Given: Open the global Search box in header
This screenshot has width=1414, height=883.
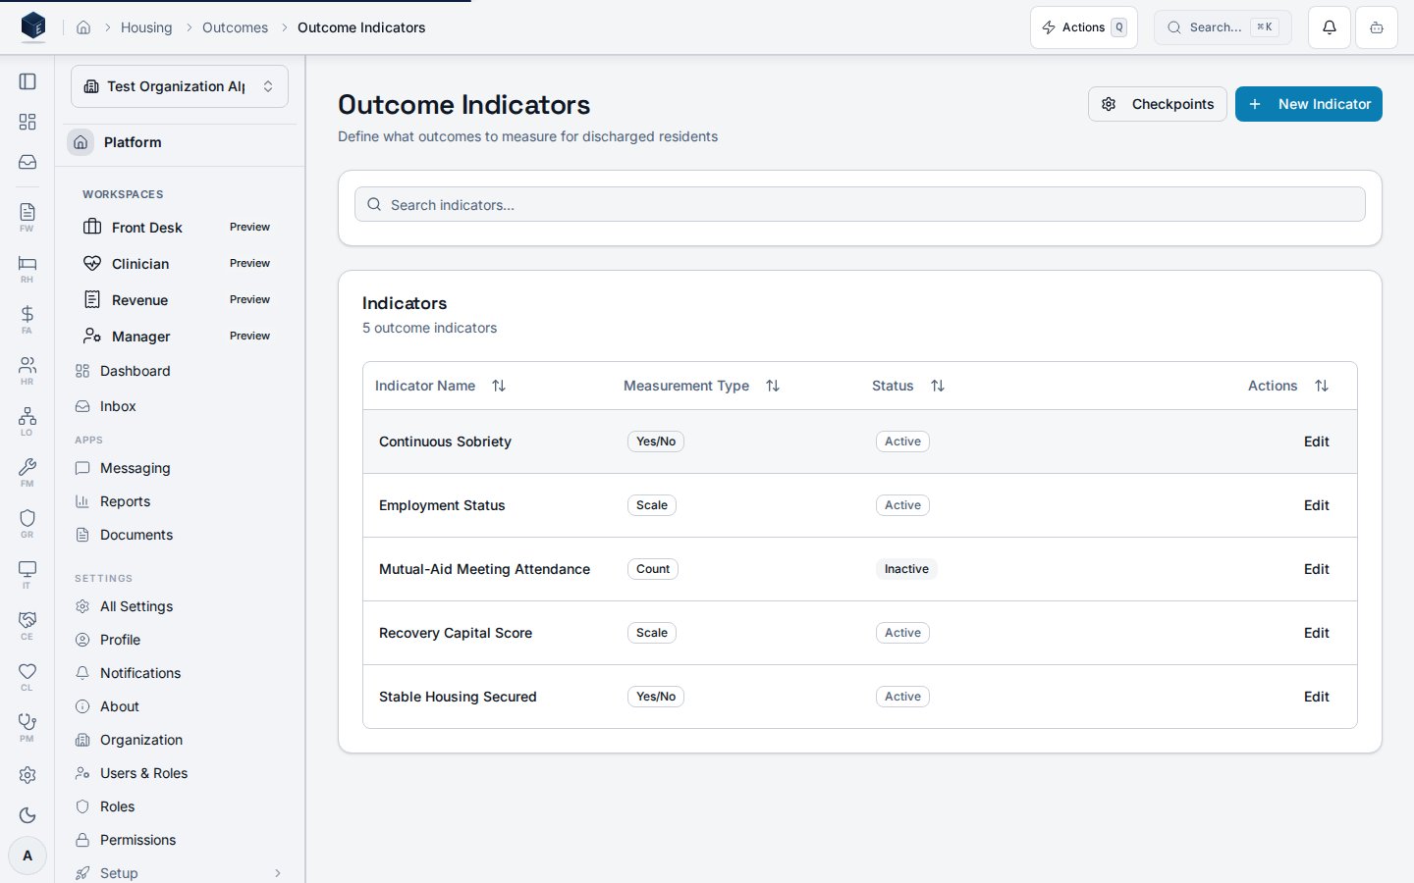Looking at the screenshot, I should (1223, 27).
